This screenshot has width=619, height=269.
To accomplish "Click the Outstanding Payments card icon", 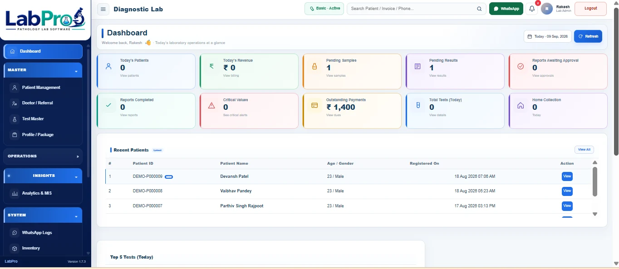I will (314, 105).
